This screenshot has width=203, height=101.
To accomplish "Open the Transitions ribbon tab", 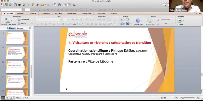I will pos(72,13).
